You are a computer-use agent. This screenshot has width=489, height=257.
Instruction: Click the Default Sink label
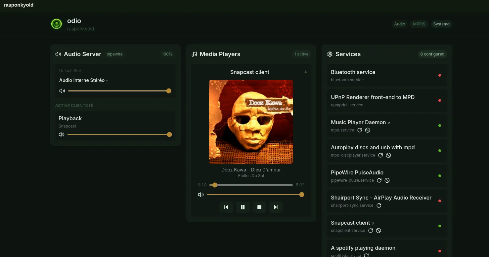click(x=70, y=71)
